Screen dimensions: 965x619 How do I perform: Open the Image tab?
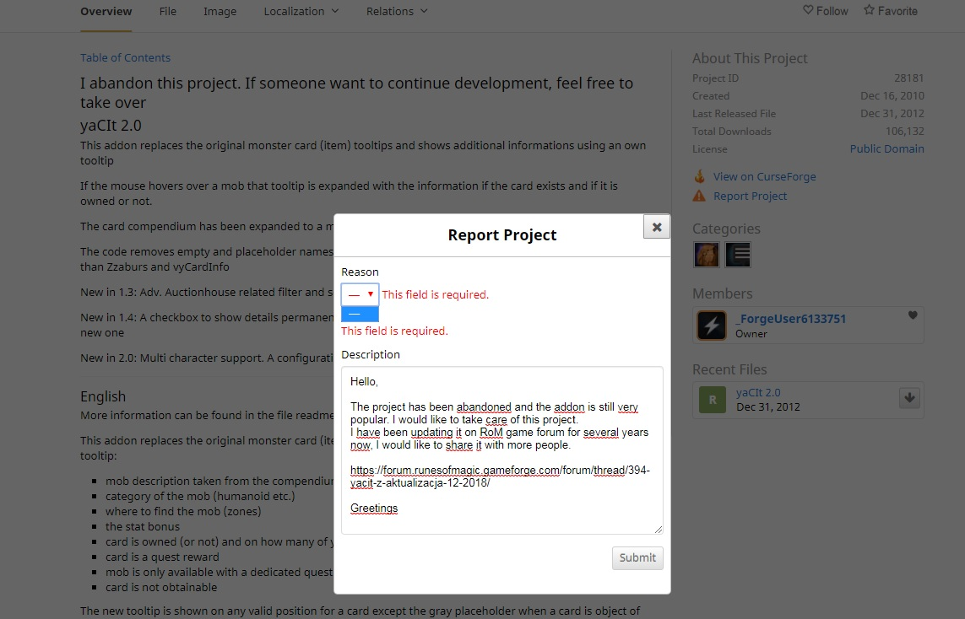tap(220, 11)
